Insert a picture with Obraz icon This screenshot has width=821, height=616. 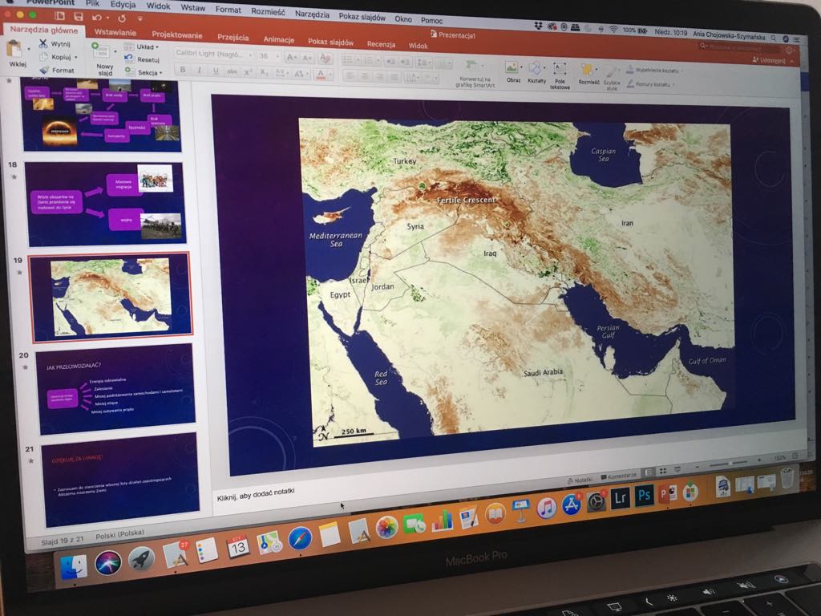pyautogui.click(x=512, y=69)
